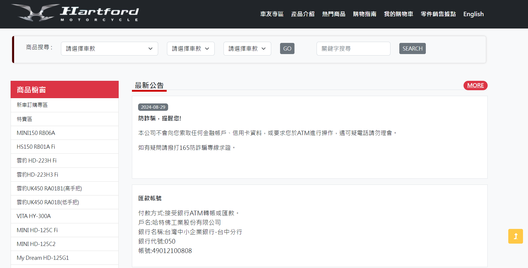Open 購物指南 menu item

365,14
